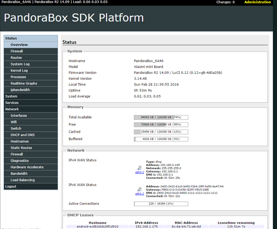Open the Diagnostics page
This screenshot has width=277, height=229.
click(x=31, y=161)
